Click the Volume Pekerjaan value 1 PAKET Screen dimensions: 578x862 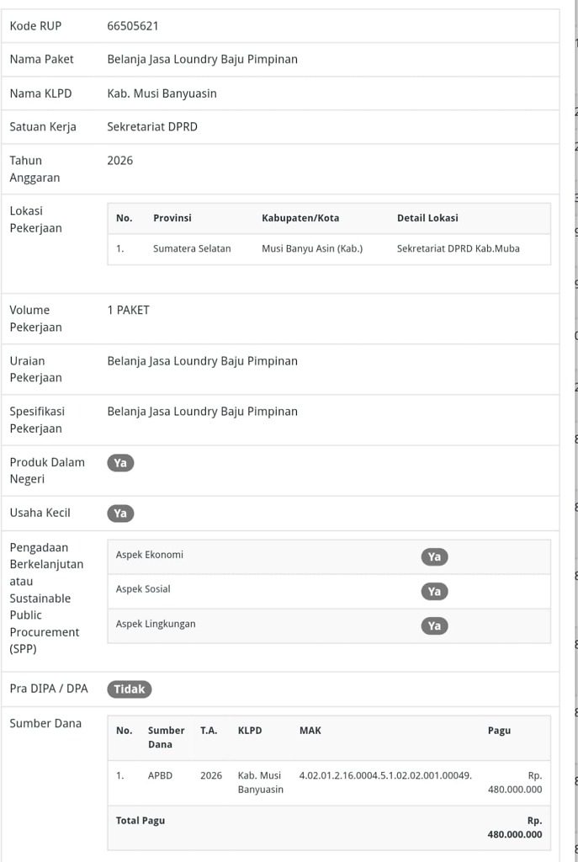[128, 311]
